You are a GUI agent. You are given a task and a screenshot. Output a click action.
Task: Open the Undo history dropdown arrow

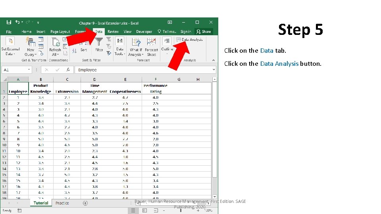22,22
